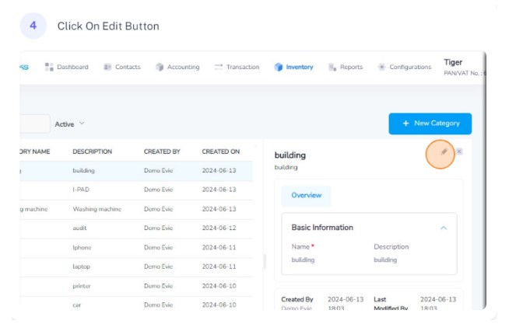Sort by CREATED ON column header
Image resolution: width=509 pixels, height=324 pixels.
(221, 152)
